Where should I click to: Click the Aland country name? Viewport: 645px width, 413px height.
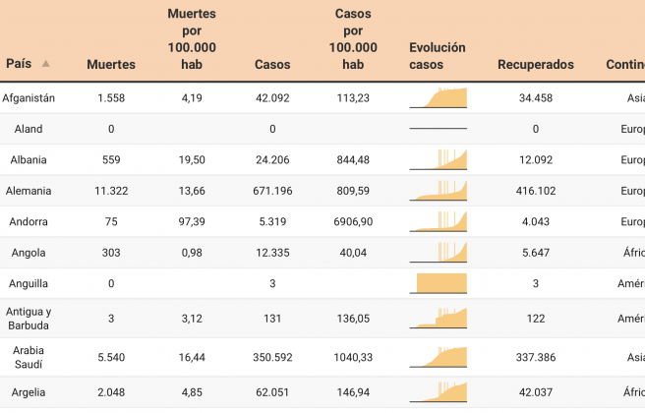coord(29,129)
